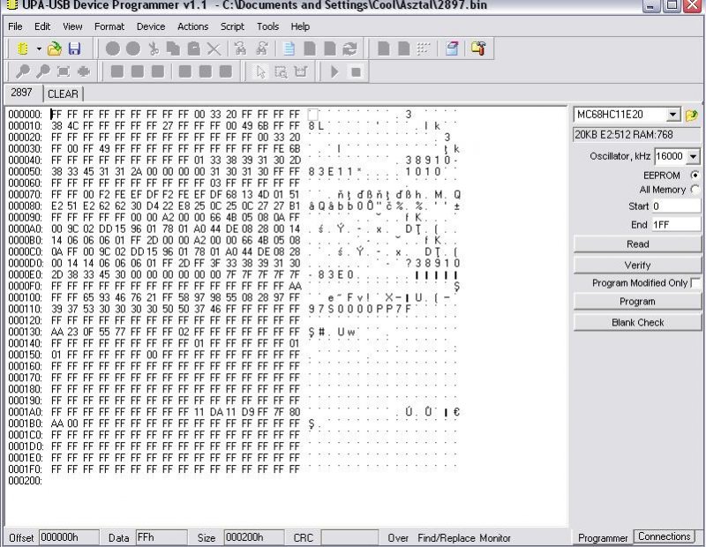Save the file with the floppy disk icon

tap(74, 49)
